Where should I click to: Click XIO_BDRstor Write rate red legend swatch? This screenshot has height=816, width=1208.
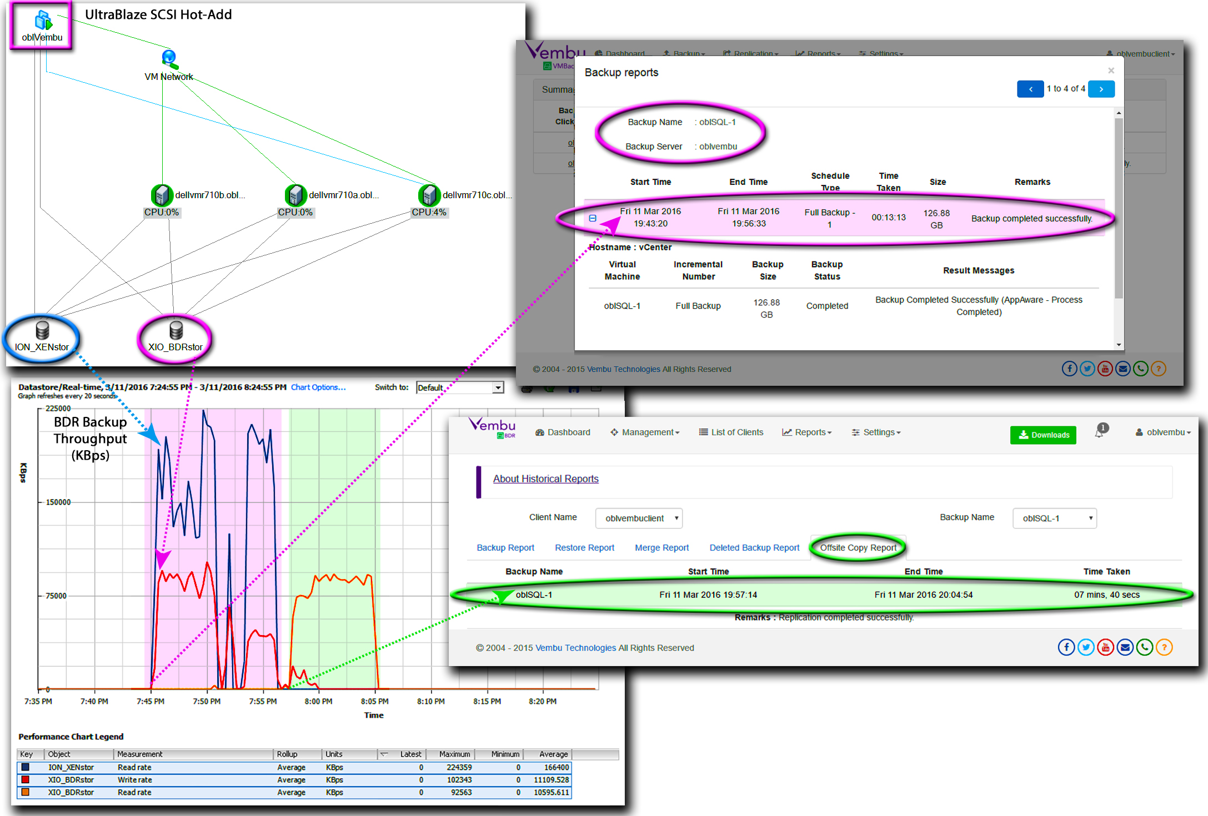point(26,780)
